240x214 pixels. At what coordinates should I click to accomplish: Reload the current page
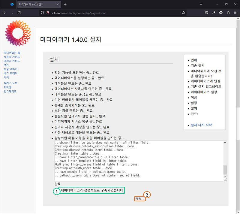point(19,13)
